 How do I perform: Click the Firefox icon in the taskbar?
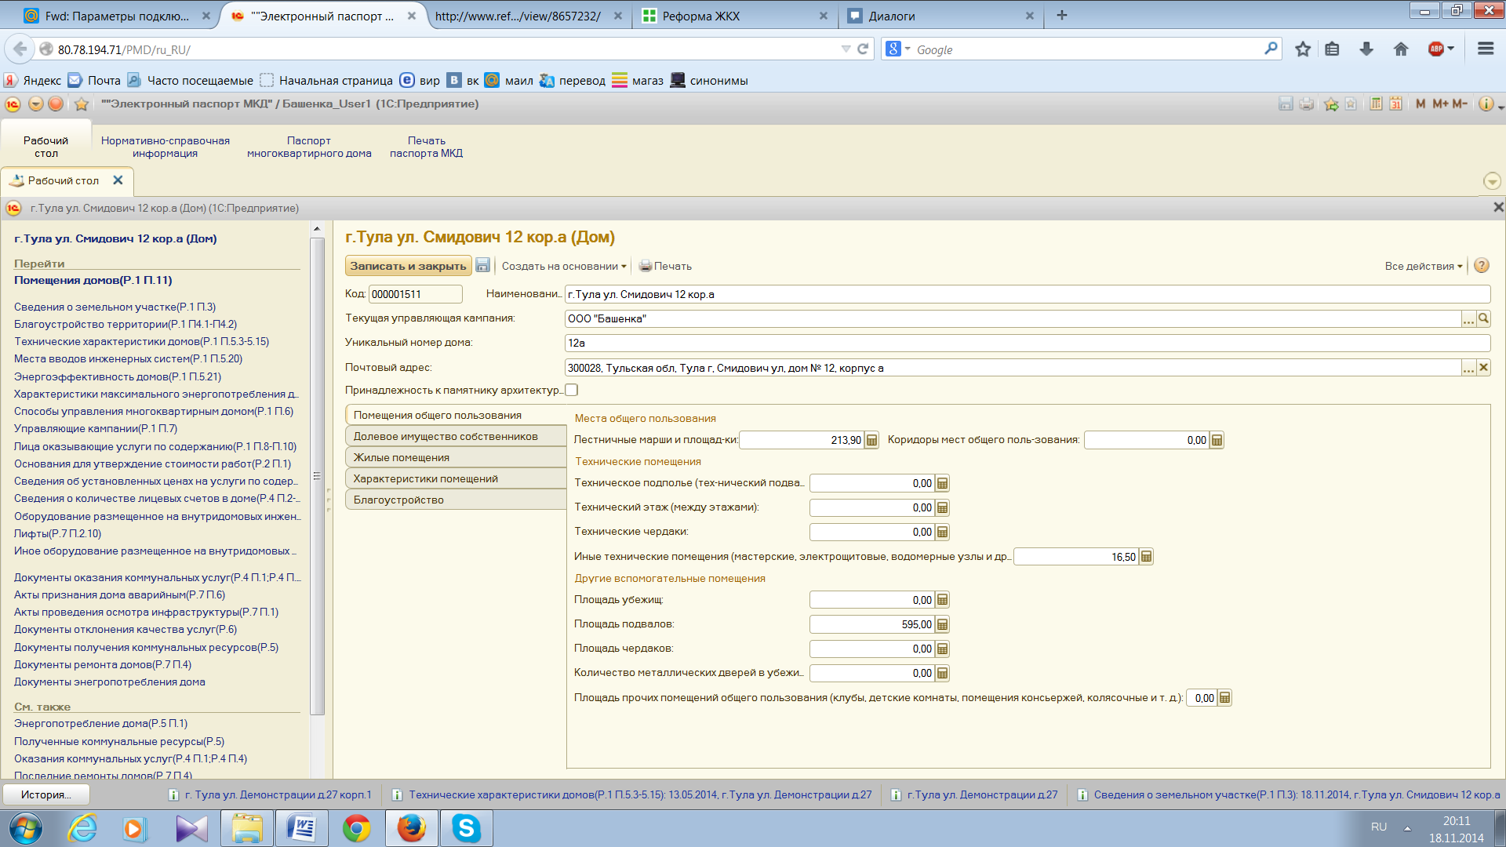(411, 828)
